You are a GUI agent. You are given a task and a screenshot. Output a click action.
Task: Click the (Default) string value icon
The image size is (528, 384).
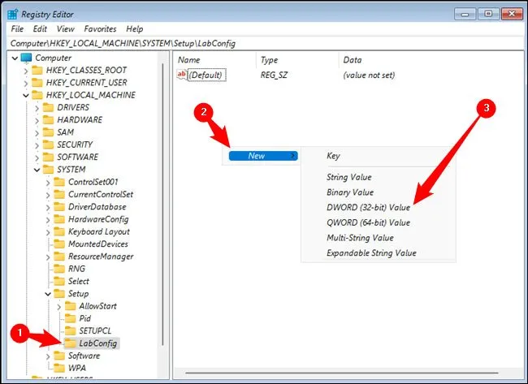click(x=183, y=75)
